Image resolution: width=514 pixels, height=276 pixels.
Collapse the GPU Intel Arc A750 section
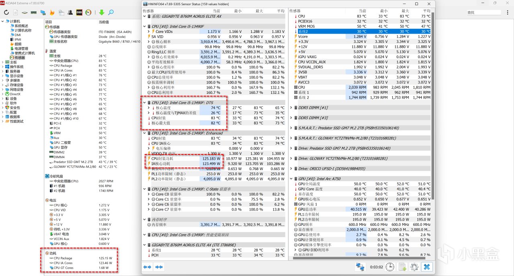click(x=292, y=179)
